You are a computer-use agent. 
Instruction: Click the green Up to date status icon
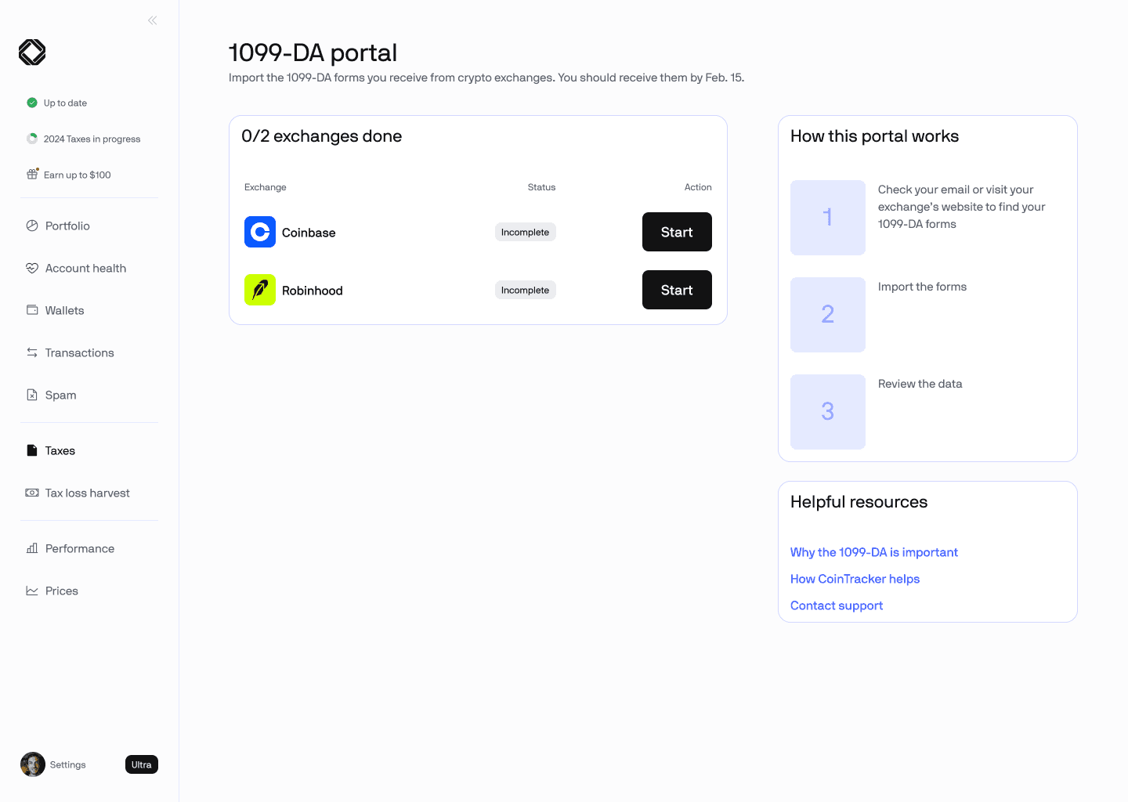coord(32,103)
